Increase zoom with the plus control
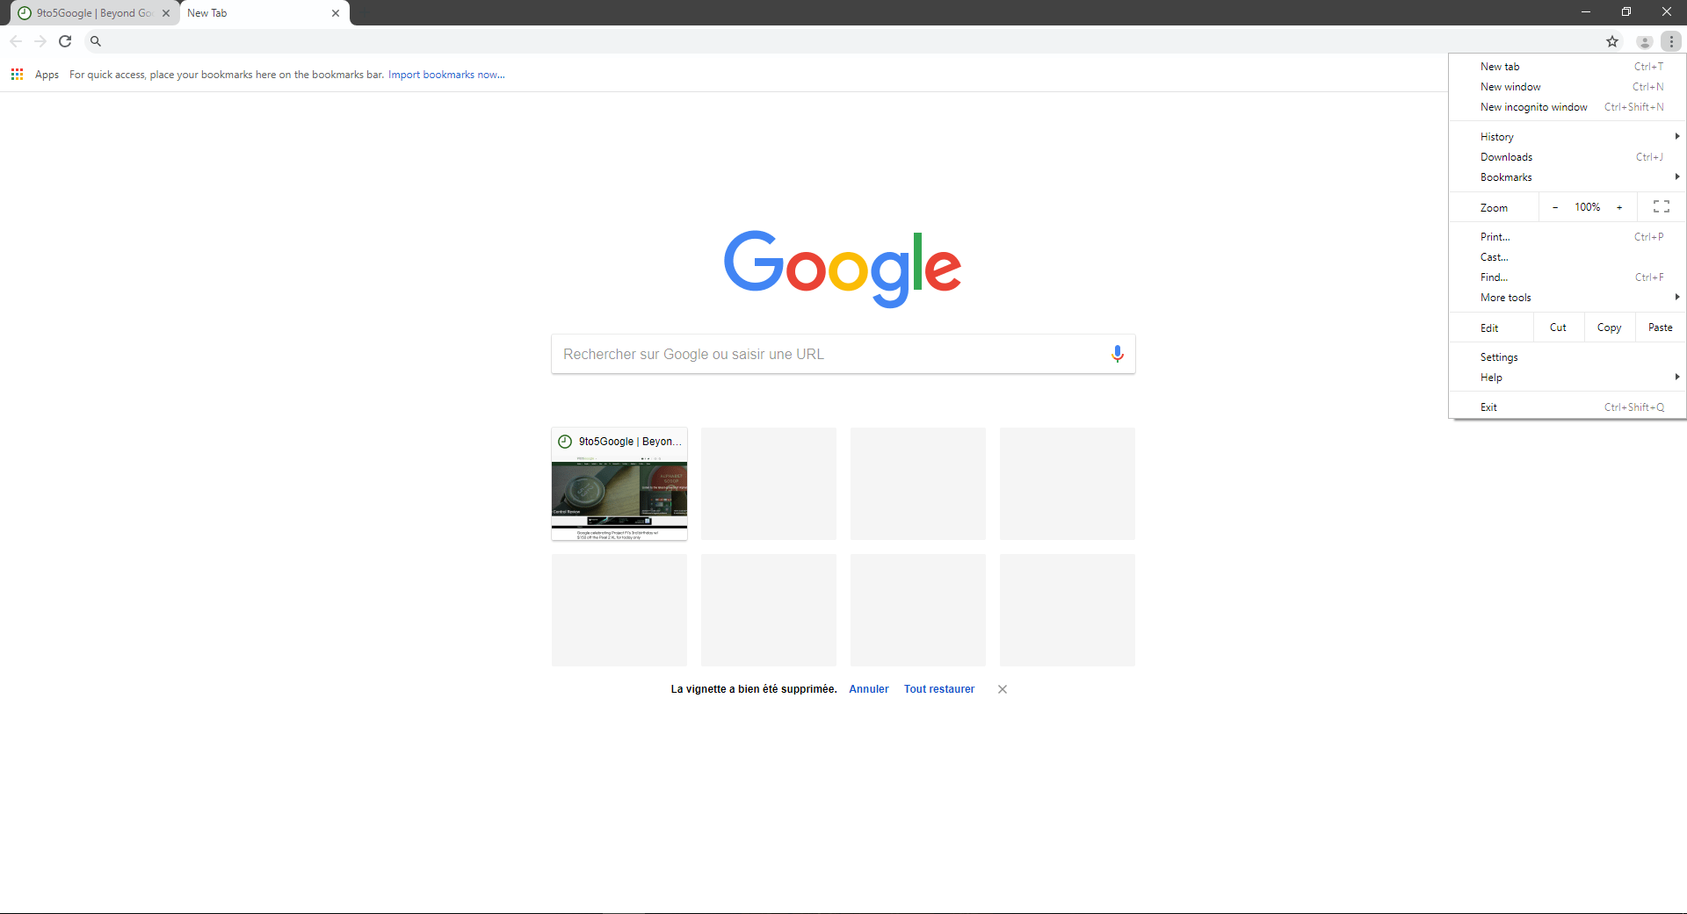Viewport: 1687px width, 914px height. [1620, 206]
